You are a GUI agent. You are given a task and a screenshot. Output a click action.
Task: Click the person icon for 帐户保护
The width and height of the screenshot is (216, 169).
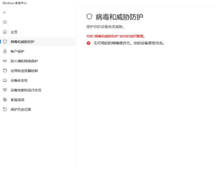pos(5,51)
